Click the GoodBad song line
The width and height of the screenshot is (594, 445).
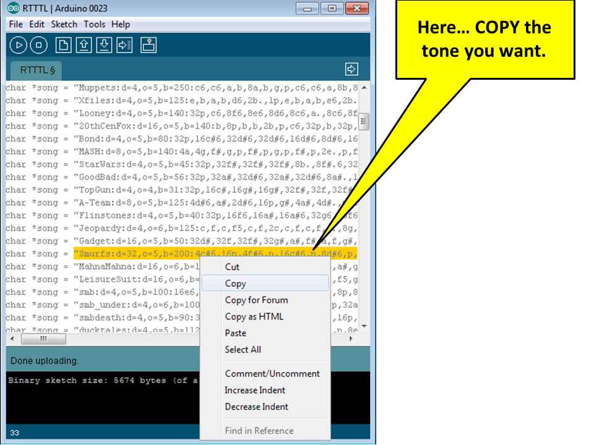tap(181, 177)
